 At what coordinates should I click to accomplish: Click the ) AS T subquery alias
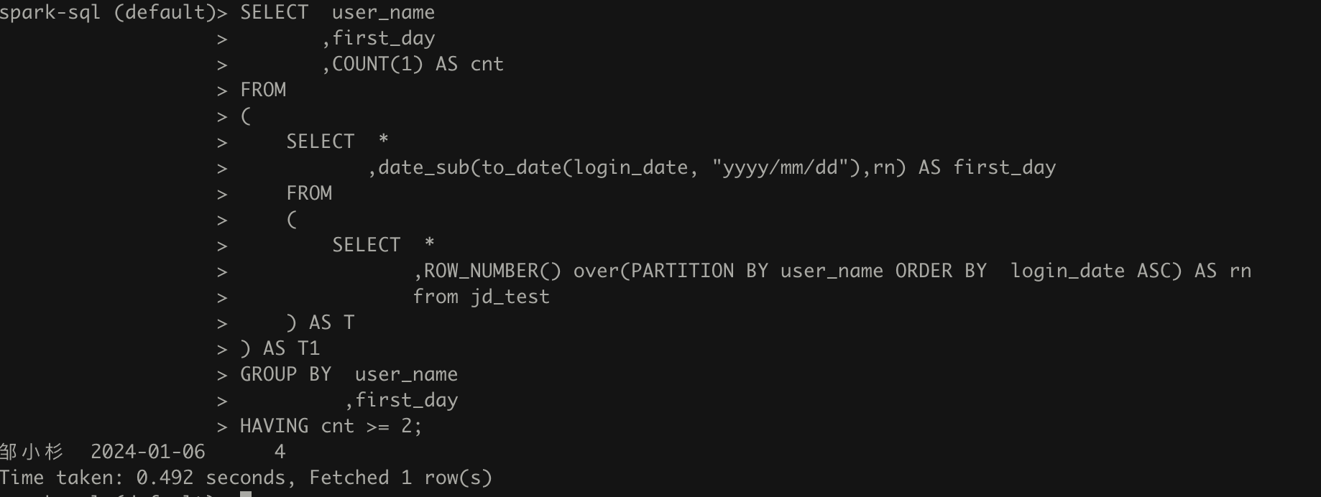click(320, 323)
